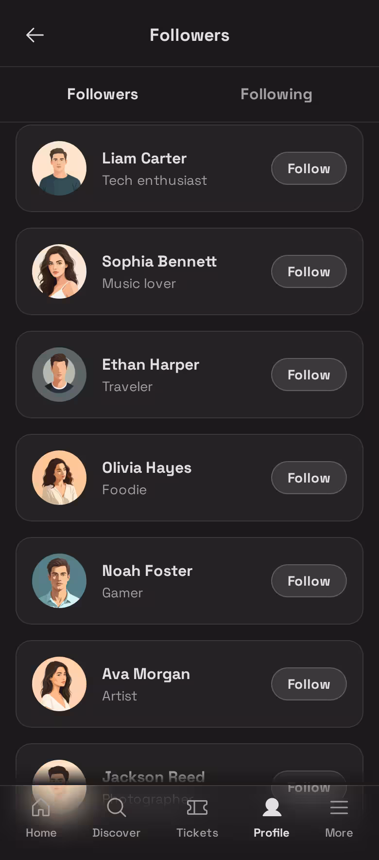Open the Profile tab icon

[x=272, y=808]
